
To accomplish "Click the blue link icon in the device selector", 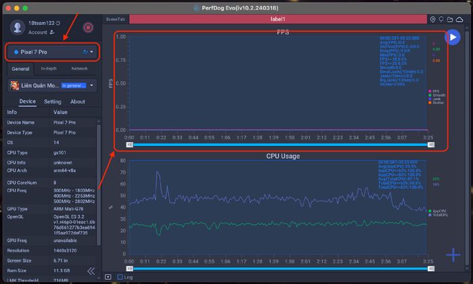I will pos(85,52).
